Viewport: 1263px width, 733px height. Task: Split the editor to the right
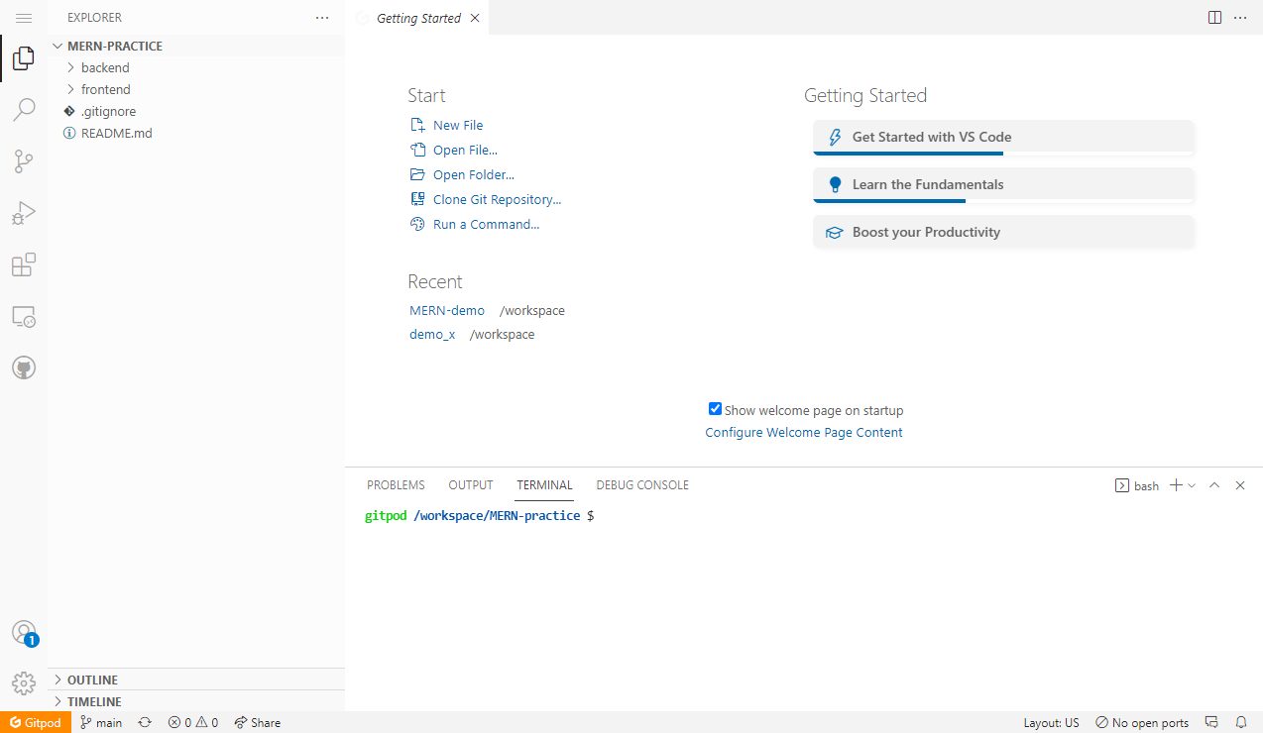(x=1214, y=18)
